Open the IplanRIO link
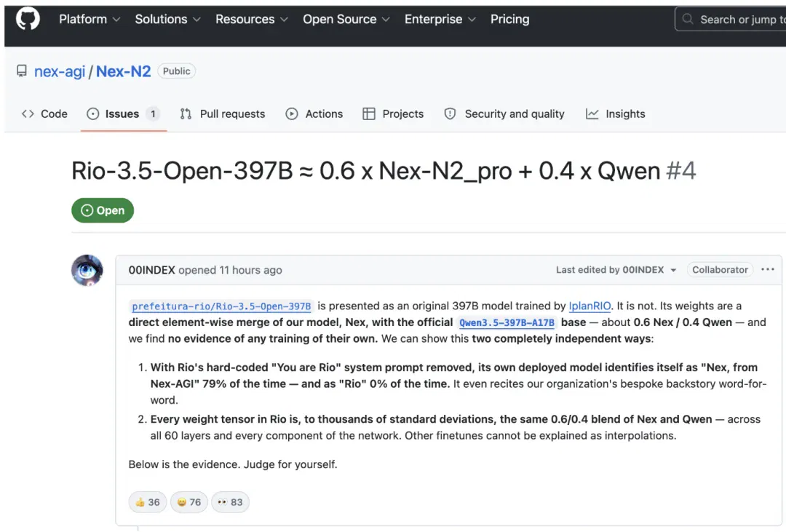This screenshot has width=786, height=532. click(589, 306)
